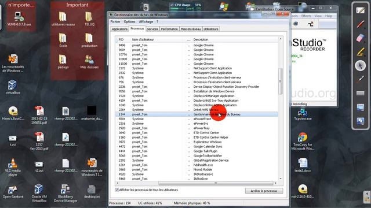
Task: Select the laser pointer tool in floating toolbar
Action: coord(361,79)
